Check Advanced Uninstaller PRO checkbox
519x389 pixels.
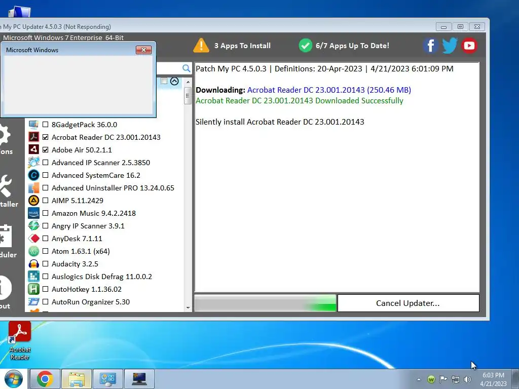[x=45, y=188]
